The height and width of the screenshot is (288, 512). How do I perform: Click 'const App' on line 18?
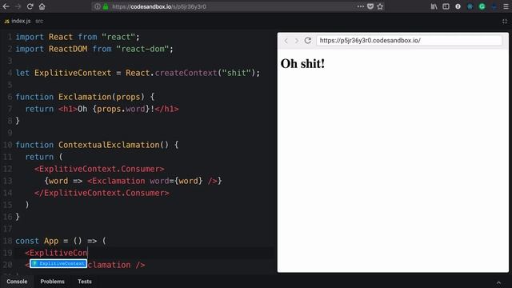click(x=37, y=241)
